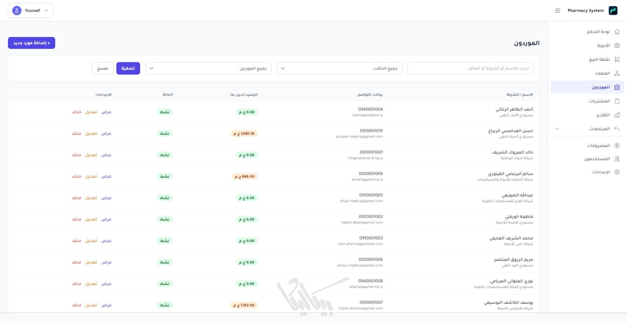Click the purchases clipboard icon

(x=617, y=101)
